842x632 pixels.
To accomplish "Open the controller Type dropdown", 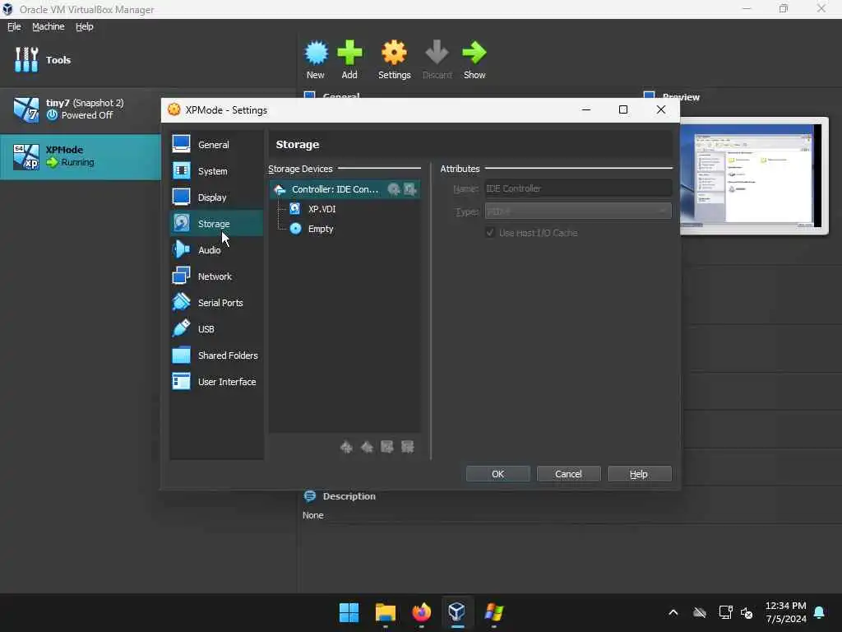I will [578, 211].
